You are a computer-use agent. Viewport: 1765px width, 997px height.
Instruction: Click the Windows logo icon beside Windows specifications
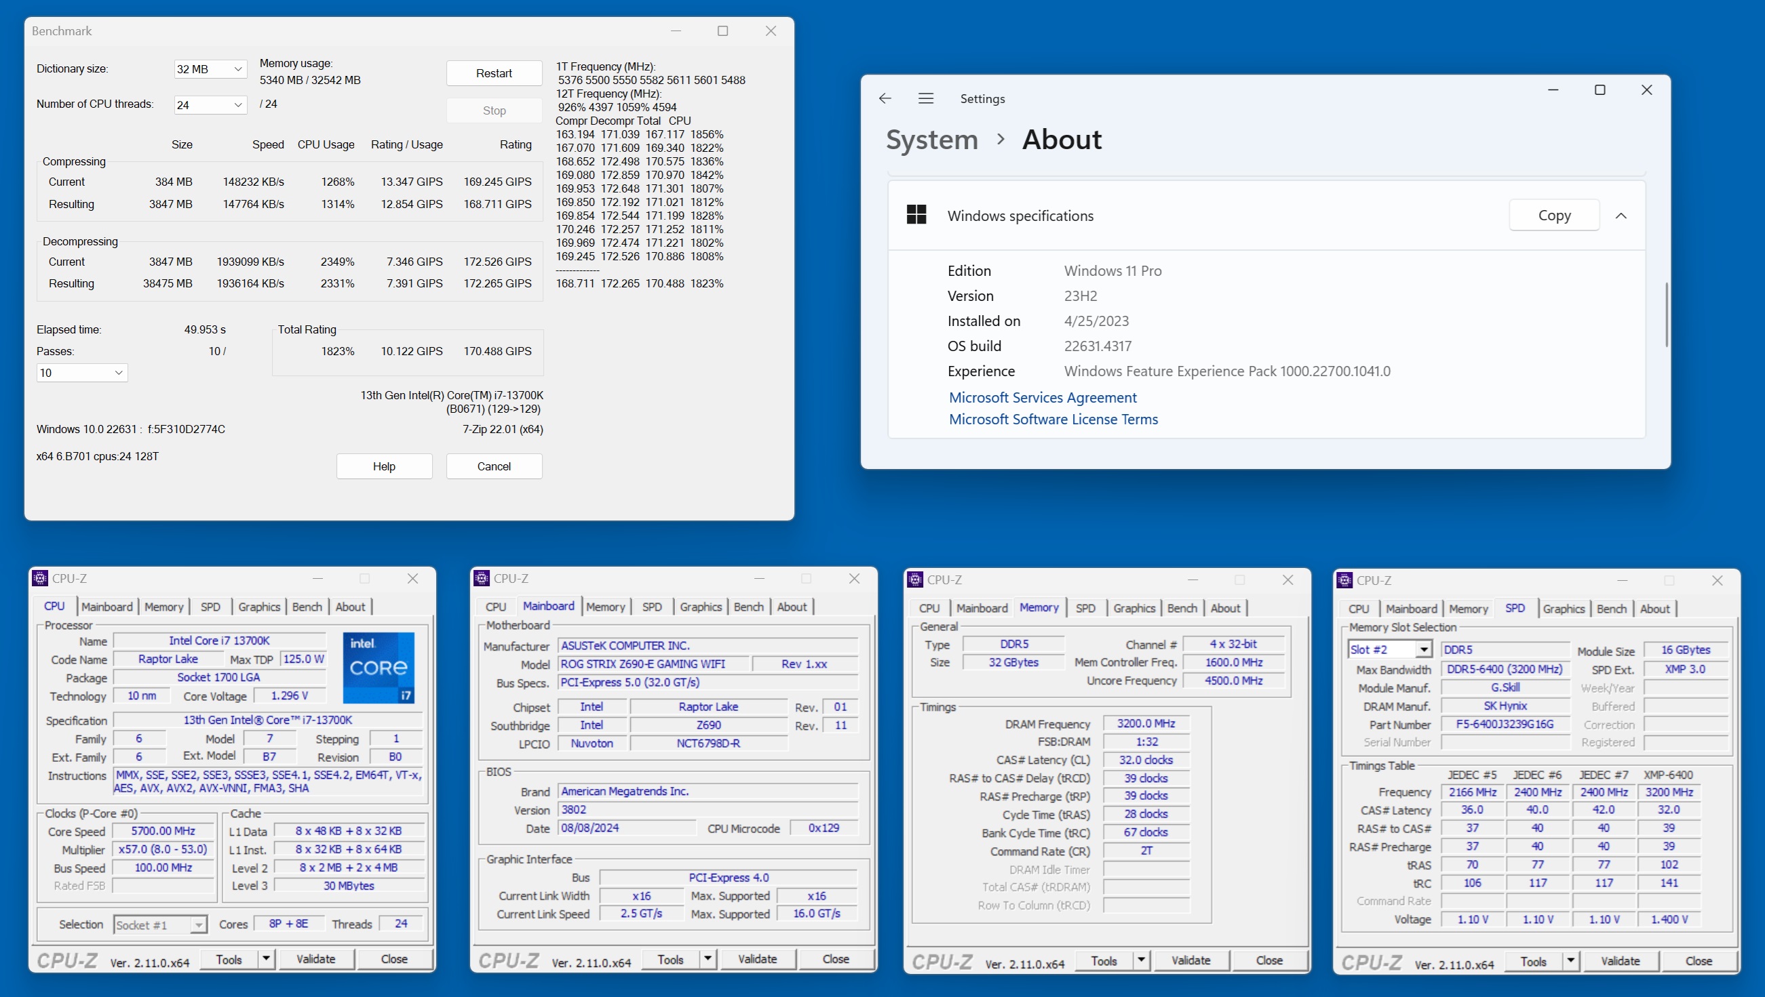pyautogui.click(x=916, y=215)
